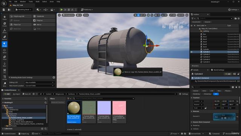Click the Import button in Content Browser
Viewport: 241px width, 136px height.
(17, 94)
